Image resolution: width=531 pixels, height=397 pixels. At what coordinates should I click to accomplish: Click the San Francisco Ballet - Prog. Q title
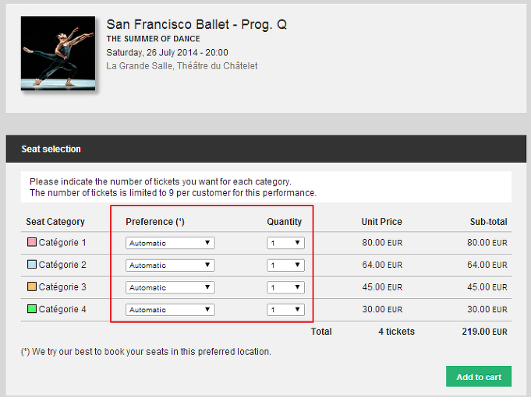click(x=196, y=24)
